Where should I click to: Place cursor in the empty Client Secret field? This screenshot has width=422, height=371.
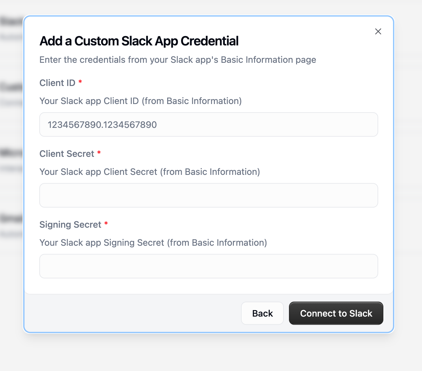tap(209, 195)
